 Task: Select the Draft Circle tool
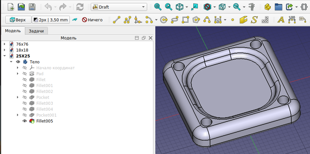(164, 20)
